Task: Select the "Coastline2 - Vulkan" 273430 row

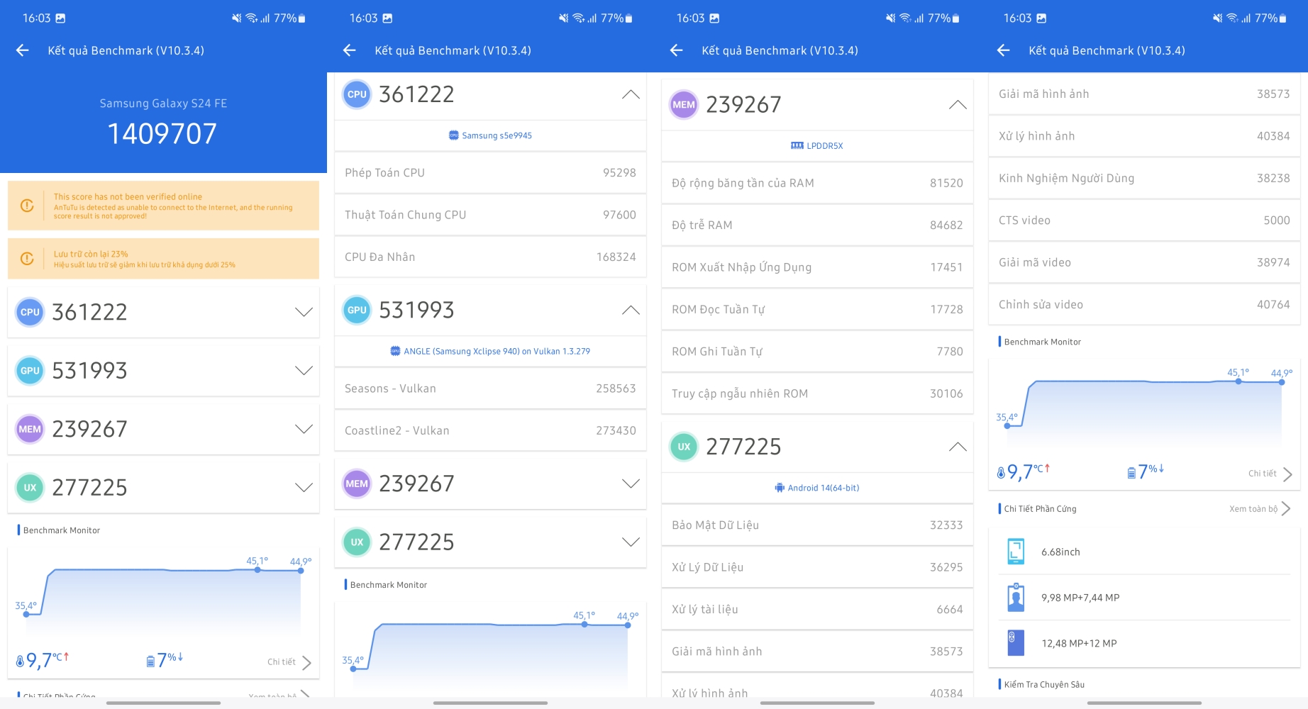Action: click(x=490, y=430)
